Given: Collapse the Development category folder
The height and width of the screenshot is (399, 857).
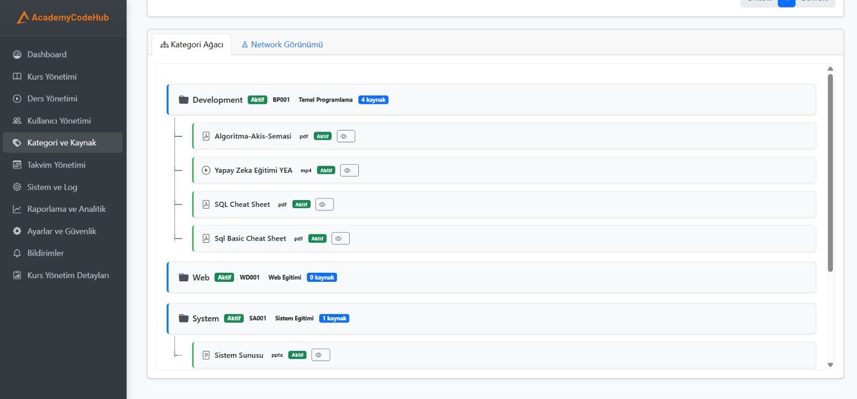Looking at the screenshot, I should point(184,100).
